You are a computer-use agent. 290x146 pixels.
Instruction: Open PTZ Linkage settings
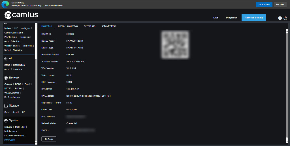pos(10,37)
